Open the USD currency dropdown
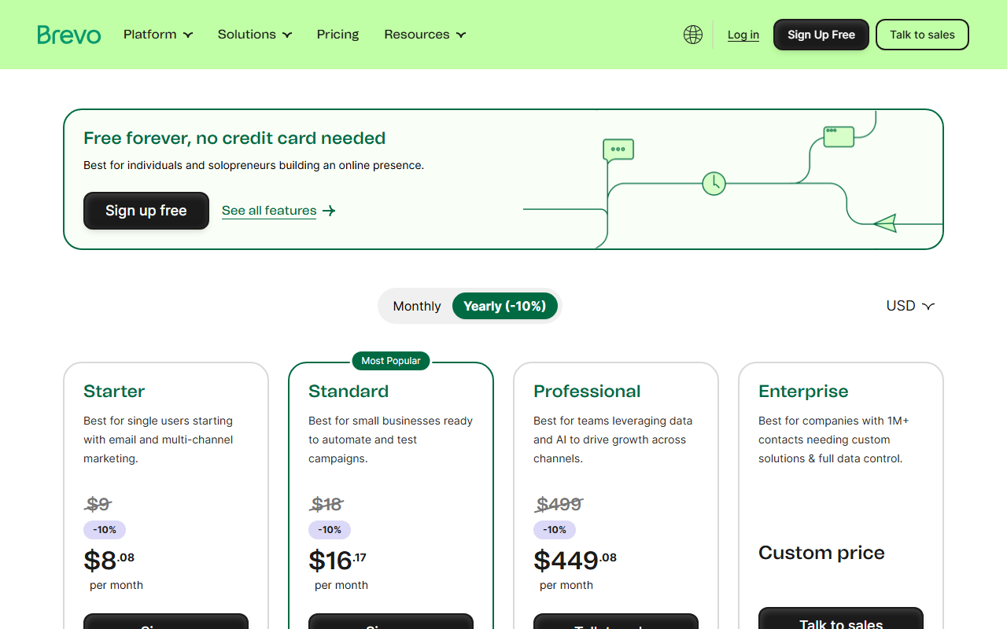The height and width of the screenshot is (629, 1007). (910, 306)
